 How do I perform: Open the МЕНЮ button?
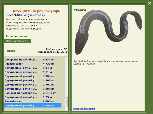pyautogui.click(x=11, y=51)
